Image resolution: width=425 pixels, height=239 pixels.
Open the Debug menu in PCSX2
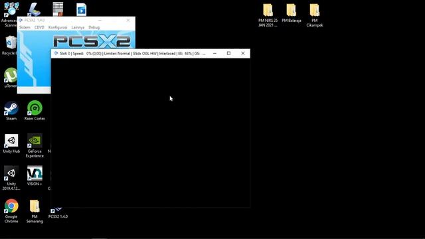coord(94,27)
